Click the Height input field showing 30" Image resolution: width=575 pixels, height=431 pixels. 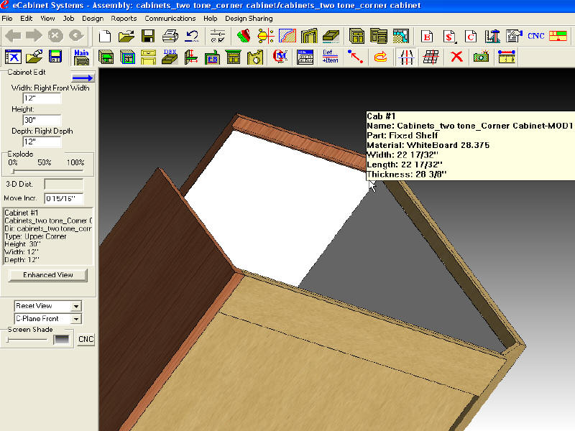coord(42,120)
